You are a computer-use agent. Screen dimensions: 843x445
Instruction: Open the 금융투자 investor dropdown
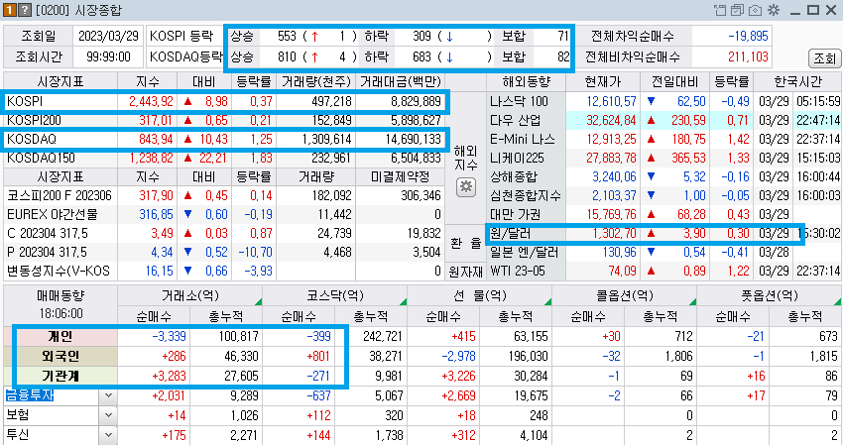pos(108,396)
